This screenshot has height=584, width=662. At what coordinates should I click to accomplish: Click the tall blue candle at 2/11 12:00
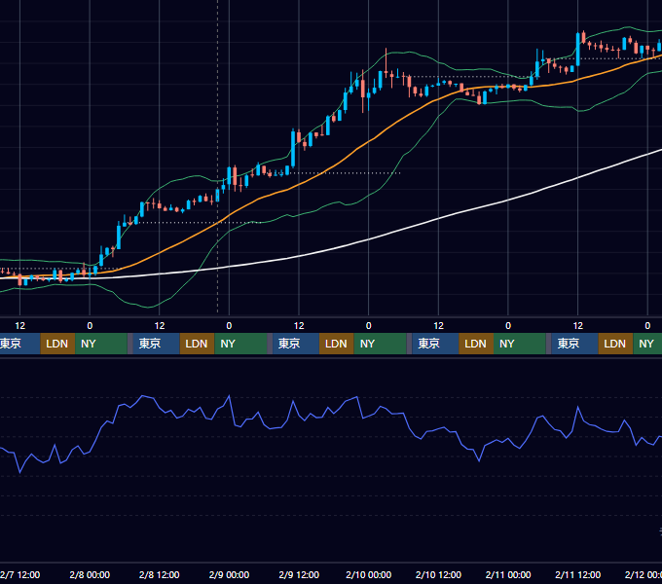click(578, 50)
